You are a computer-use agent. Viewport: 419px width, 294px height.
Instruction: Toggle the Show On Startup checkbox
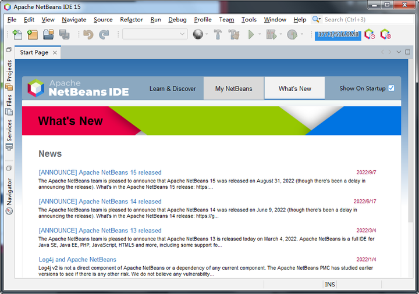tap(391, 88)
